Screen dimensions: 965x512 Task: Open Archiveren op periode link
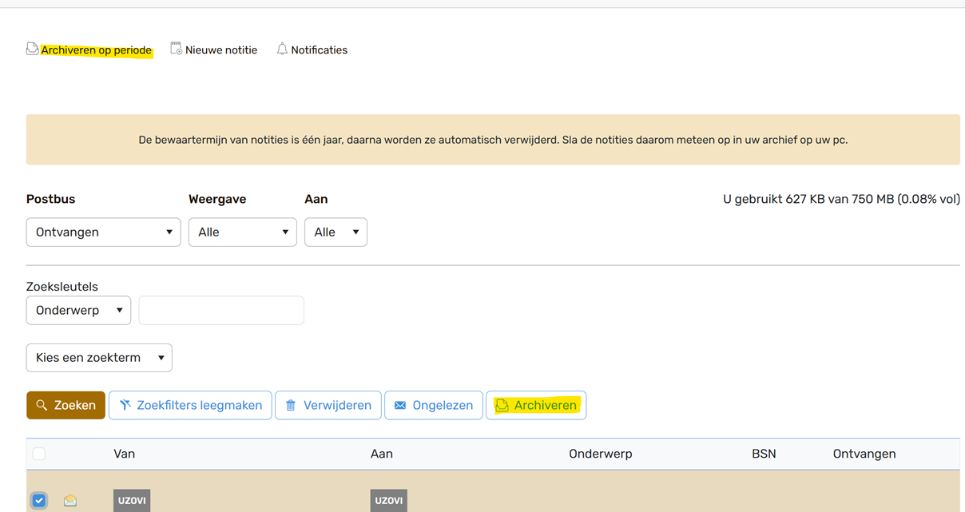pos(96,50)
